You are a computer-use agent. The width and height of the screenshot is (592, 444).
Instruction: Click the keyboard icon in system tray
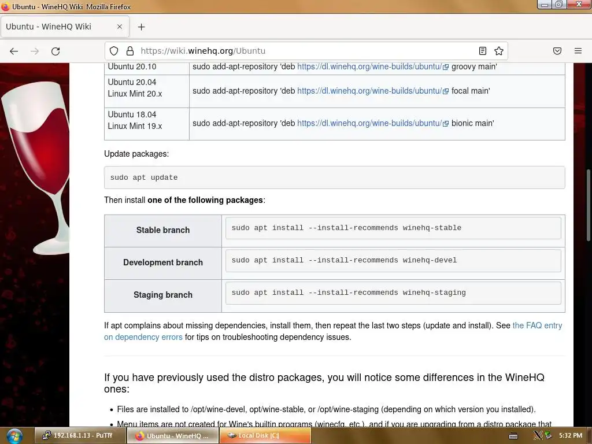point(513,436)
